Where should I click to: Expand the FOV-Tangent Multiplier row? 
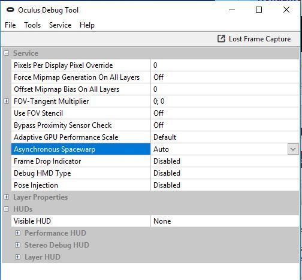[x=7, y=101]
